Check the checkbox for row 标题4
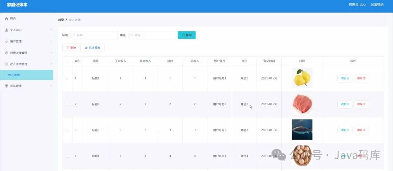The width and height of the screenshot is (393, 171). tap(67, 156)
